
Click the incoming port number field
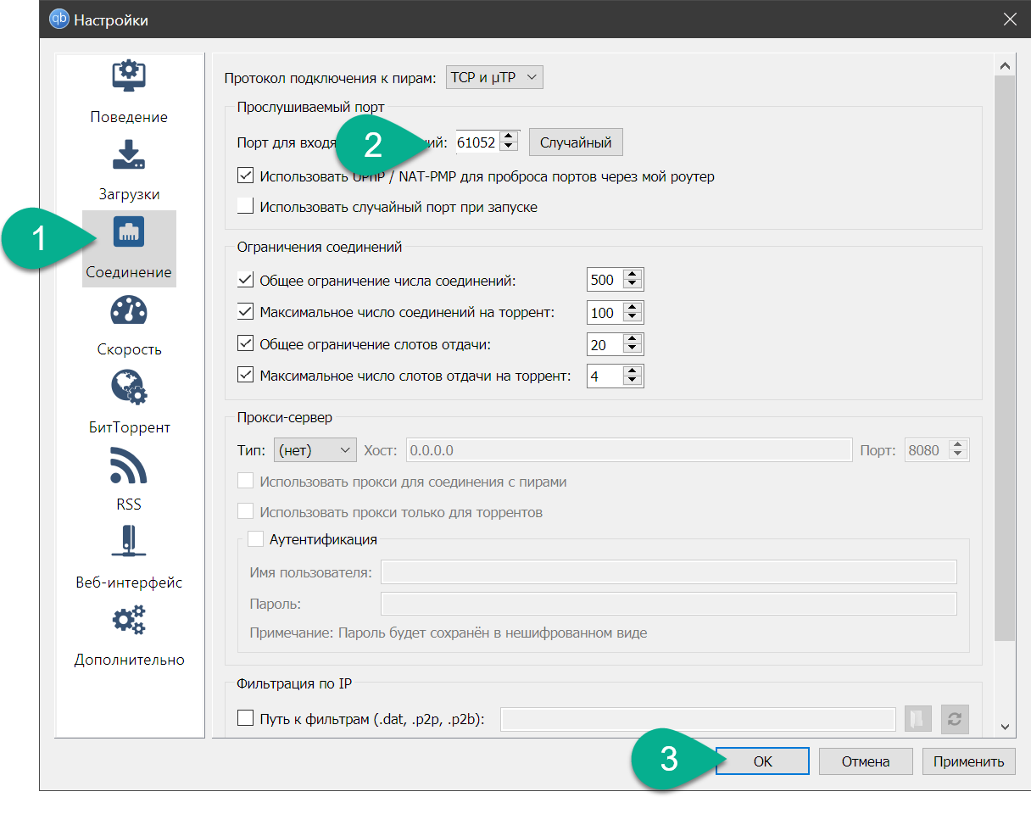pos(476,142)
